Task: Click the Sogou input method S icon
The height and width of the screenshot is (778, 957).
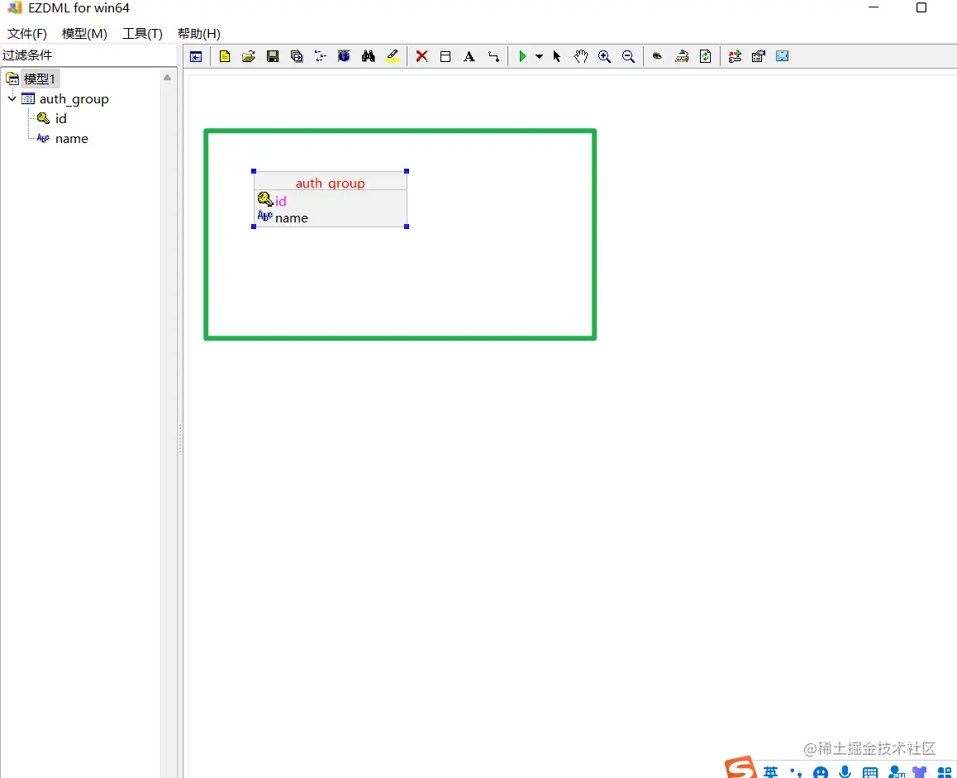Action: point(740,767)
